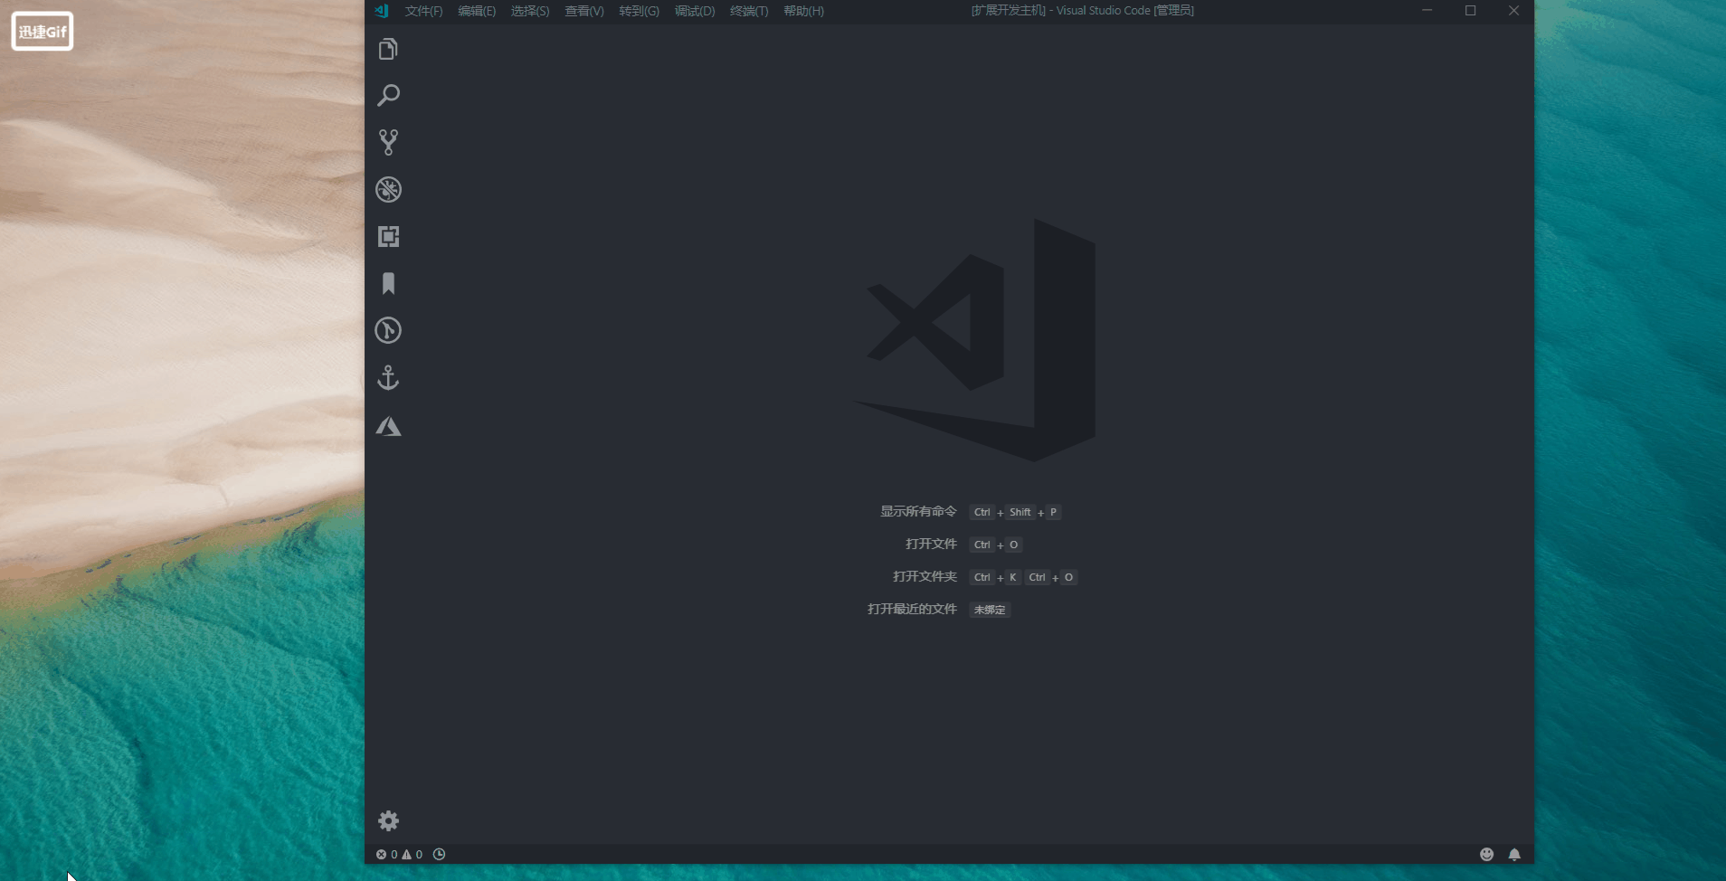
Task: Open the 终端(T) menu
Action: click(749, 11)
